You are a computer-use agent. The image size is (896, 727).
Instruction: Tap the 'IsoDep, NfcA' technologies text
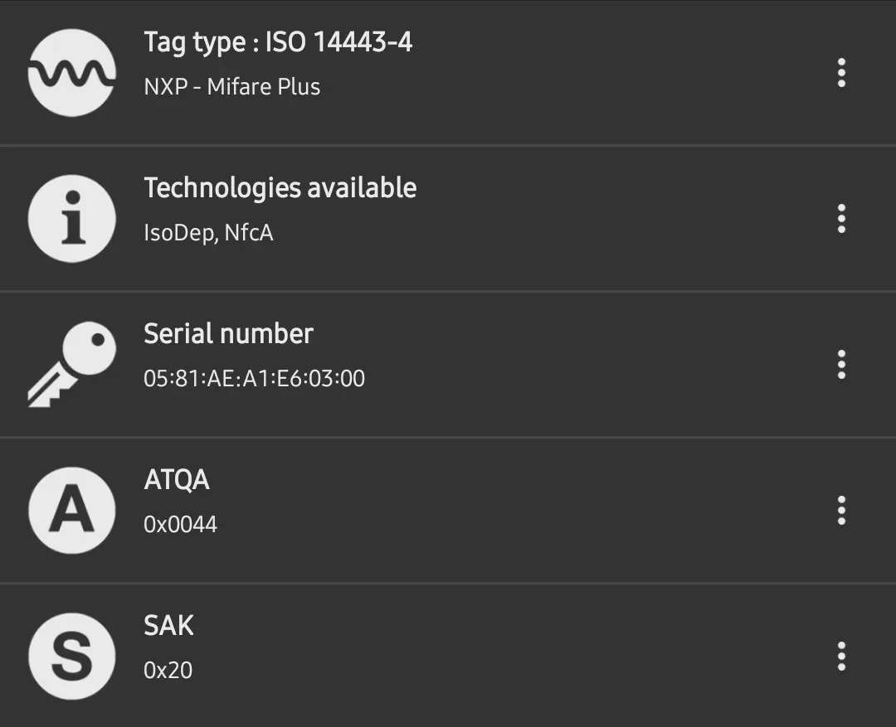(x=208, y=233)
